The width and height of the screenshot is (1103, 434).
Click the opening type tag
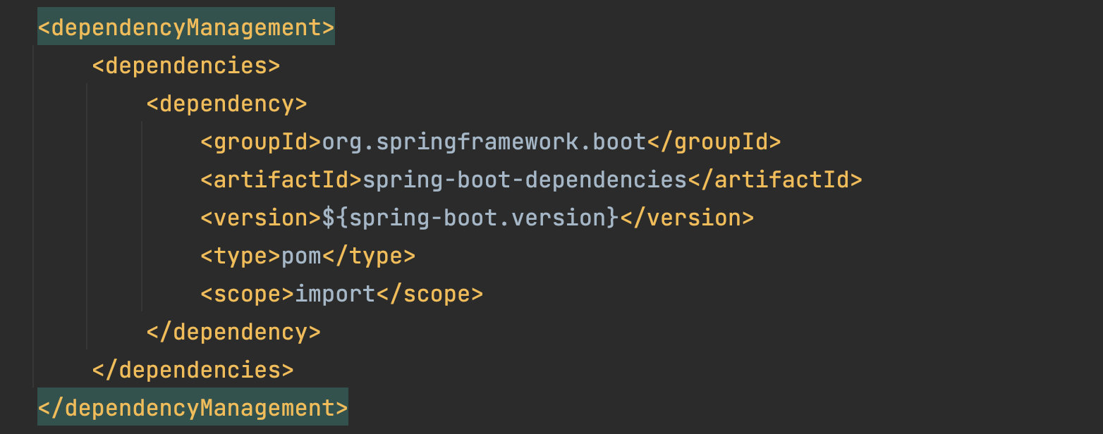(x=240, y=256)
